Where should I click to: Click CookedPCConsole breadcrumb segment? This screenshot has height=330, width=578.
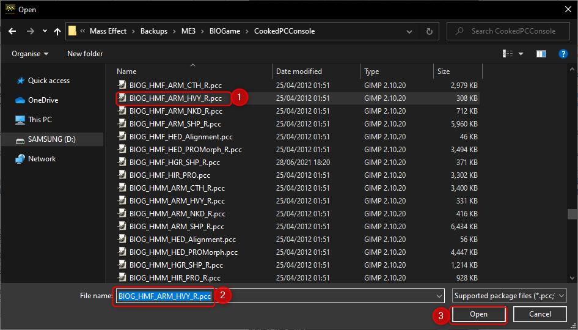tap(284, 31)
